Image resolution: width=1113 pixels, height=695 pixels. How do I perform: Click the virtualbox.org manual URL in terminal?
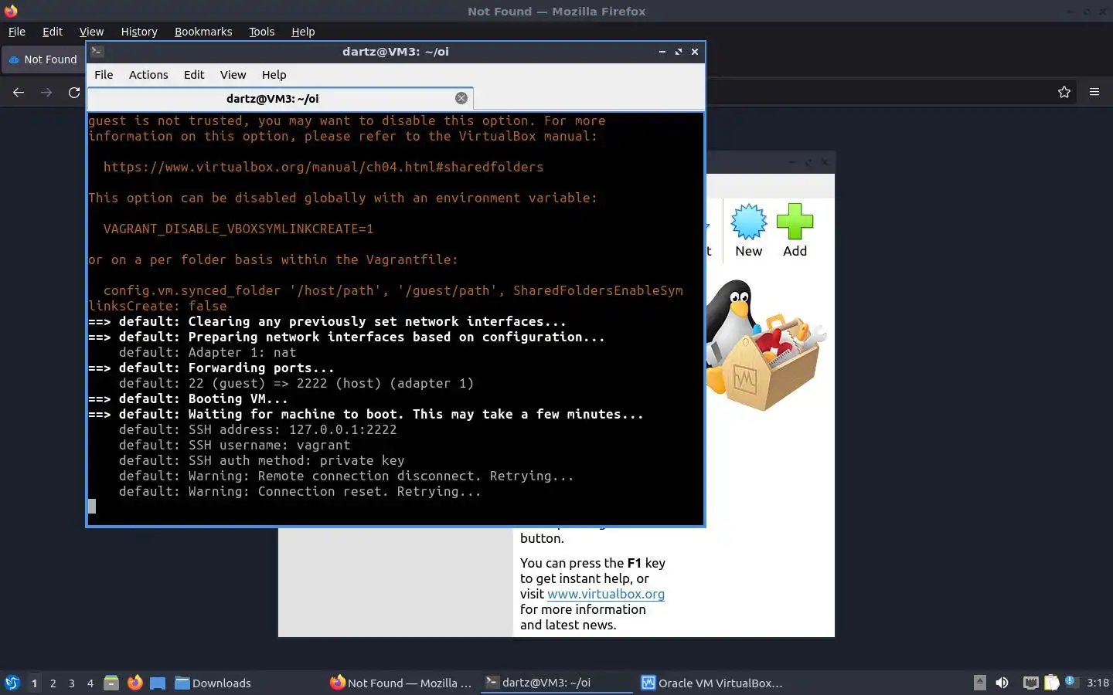point(323,167)
